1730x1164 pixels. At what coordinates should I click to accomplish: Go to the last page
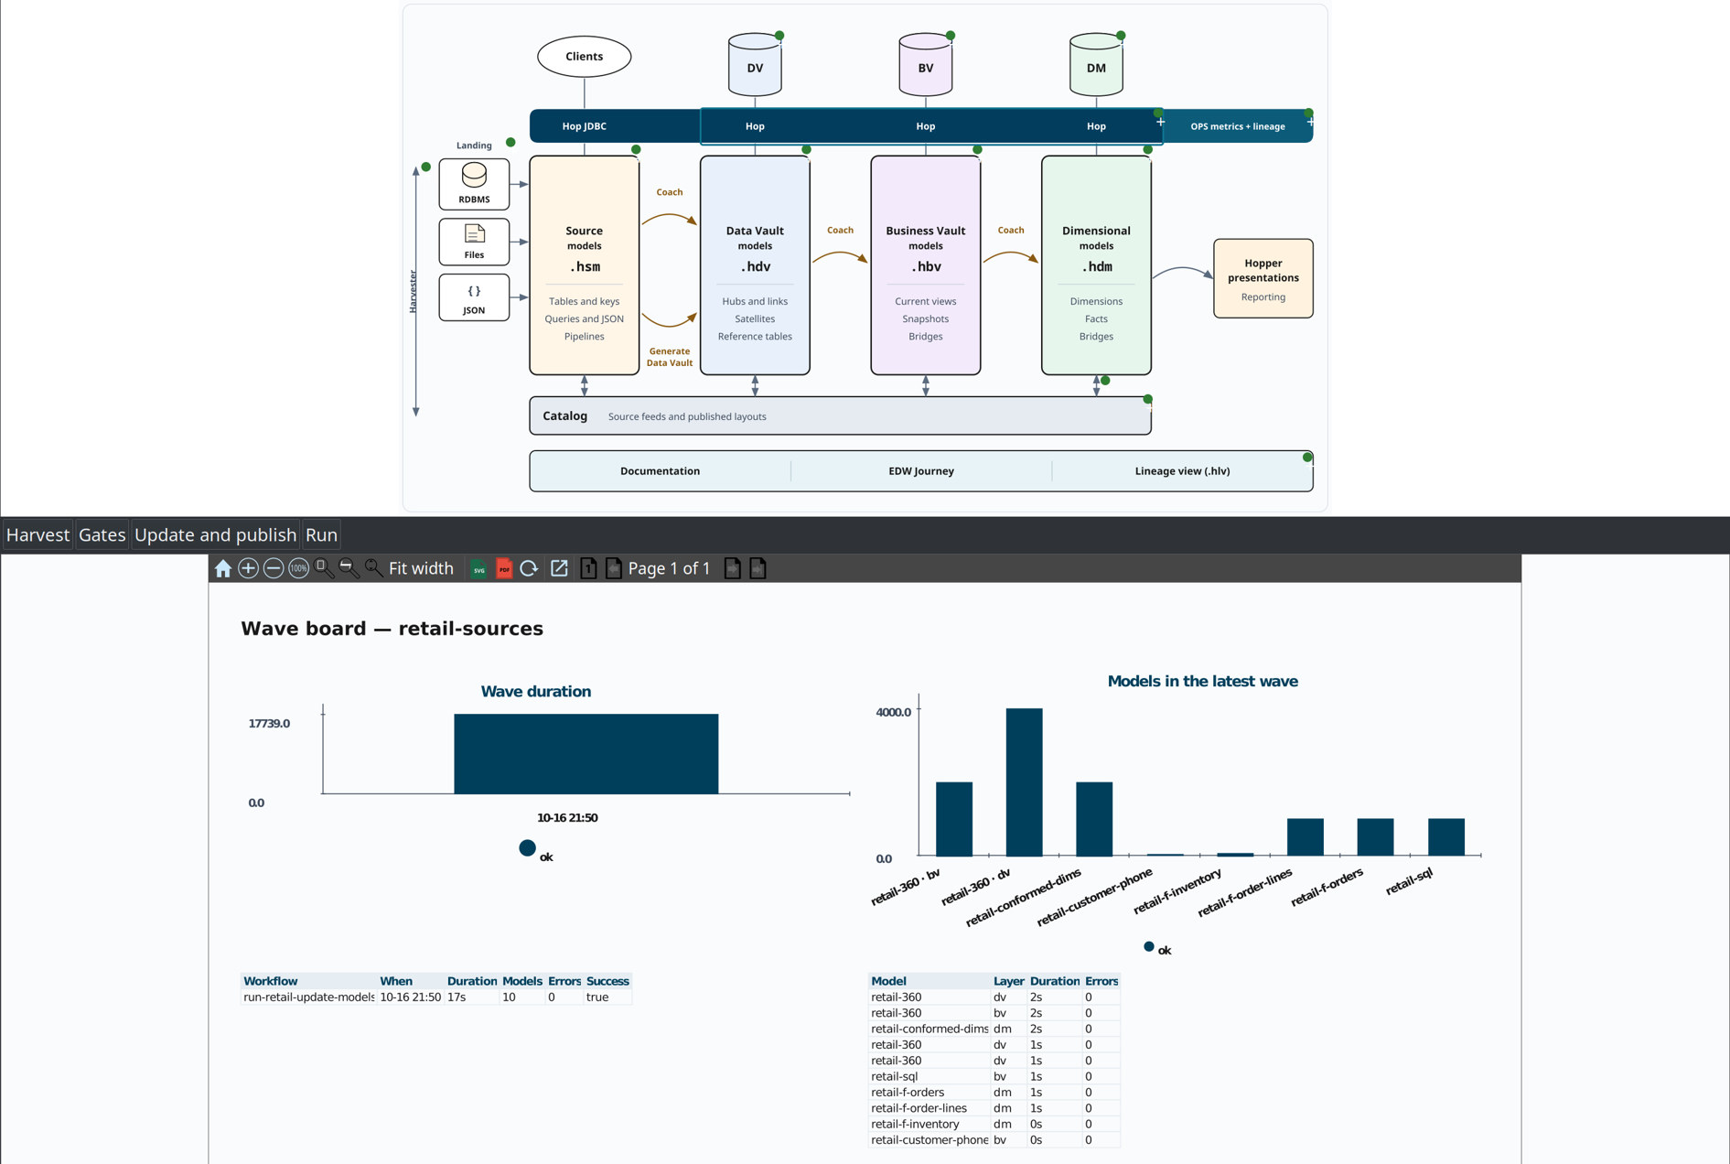758,568
